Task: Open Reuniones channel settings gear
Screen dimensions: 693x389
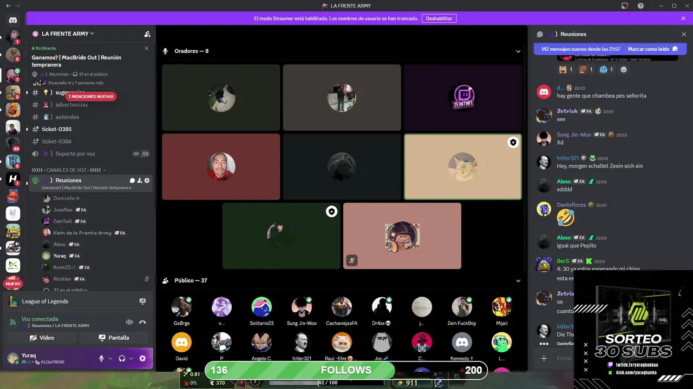Action: point(147,180)
